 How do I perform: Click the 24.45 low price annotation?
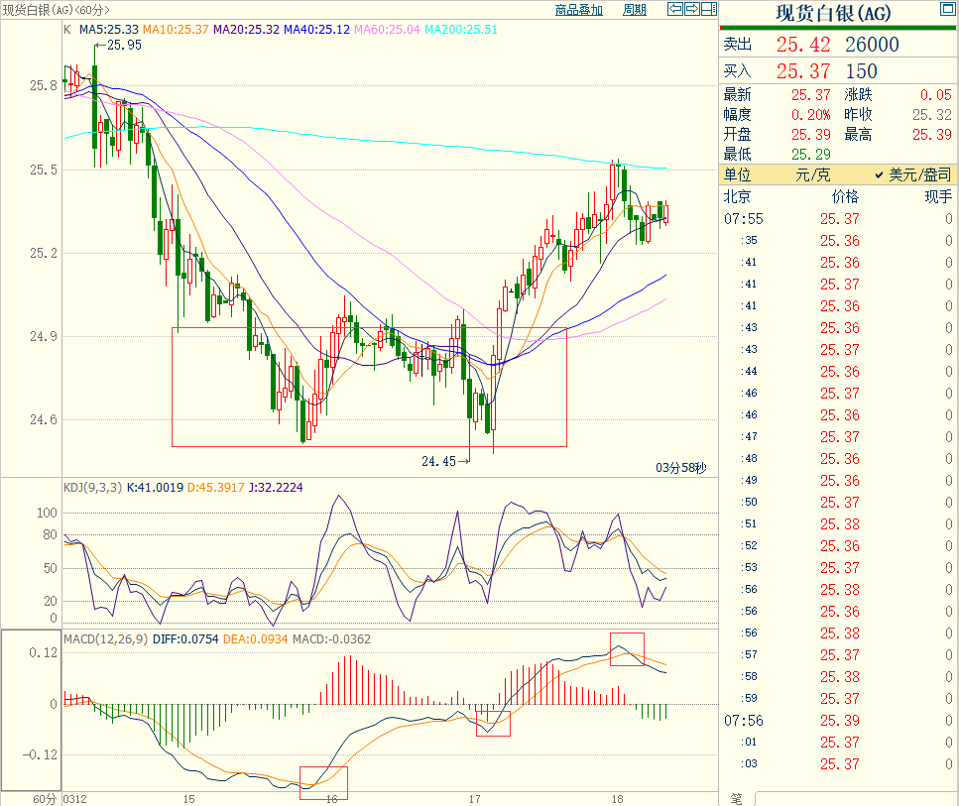[x=438, y=461]
